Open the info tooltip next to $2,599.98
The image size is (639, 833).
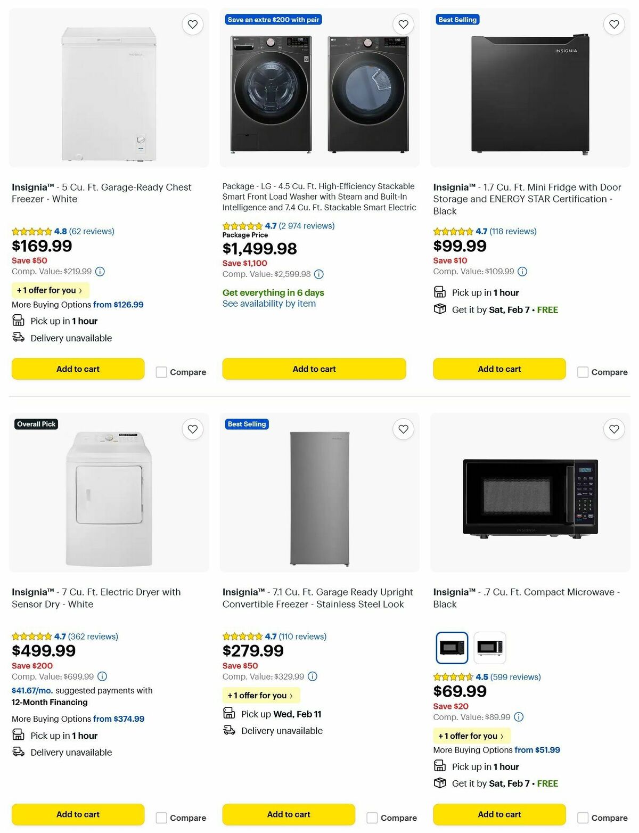(318, 274)
